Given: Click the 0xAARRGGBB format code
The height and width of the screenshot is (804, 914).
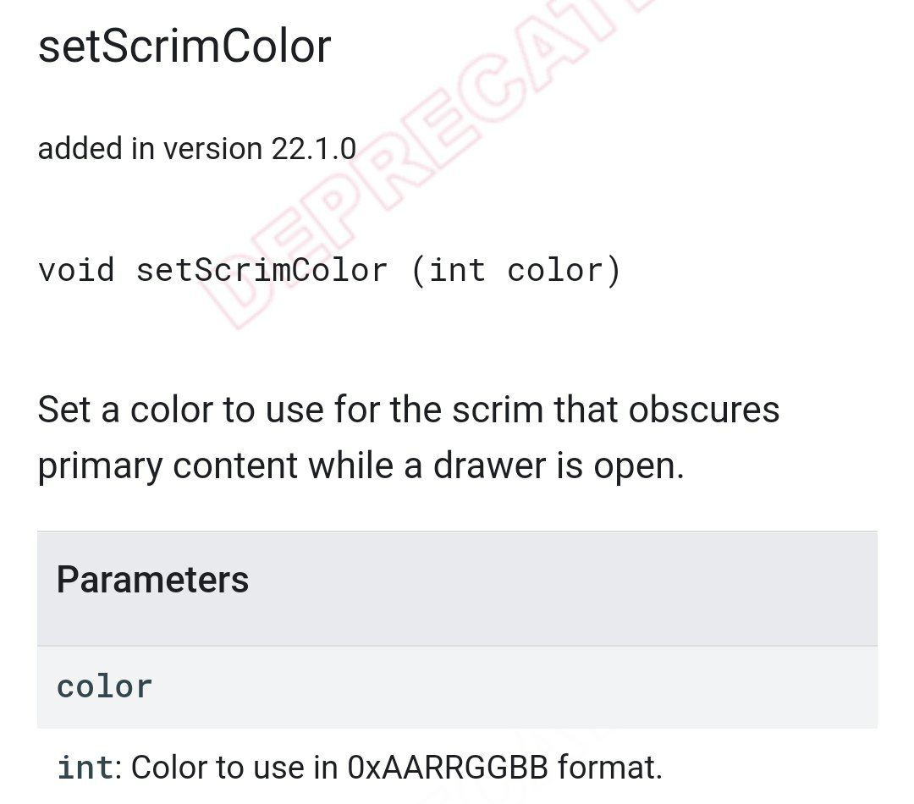Looking at the screenshot, I should (x=448, y=768).
